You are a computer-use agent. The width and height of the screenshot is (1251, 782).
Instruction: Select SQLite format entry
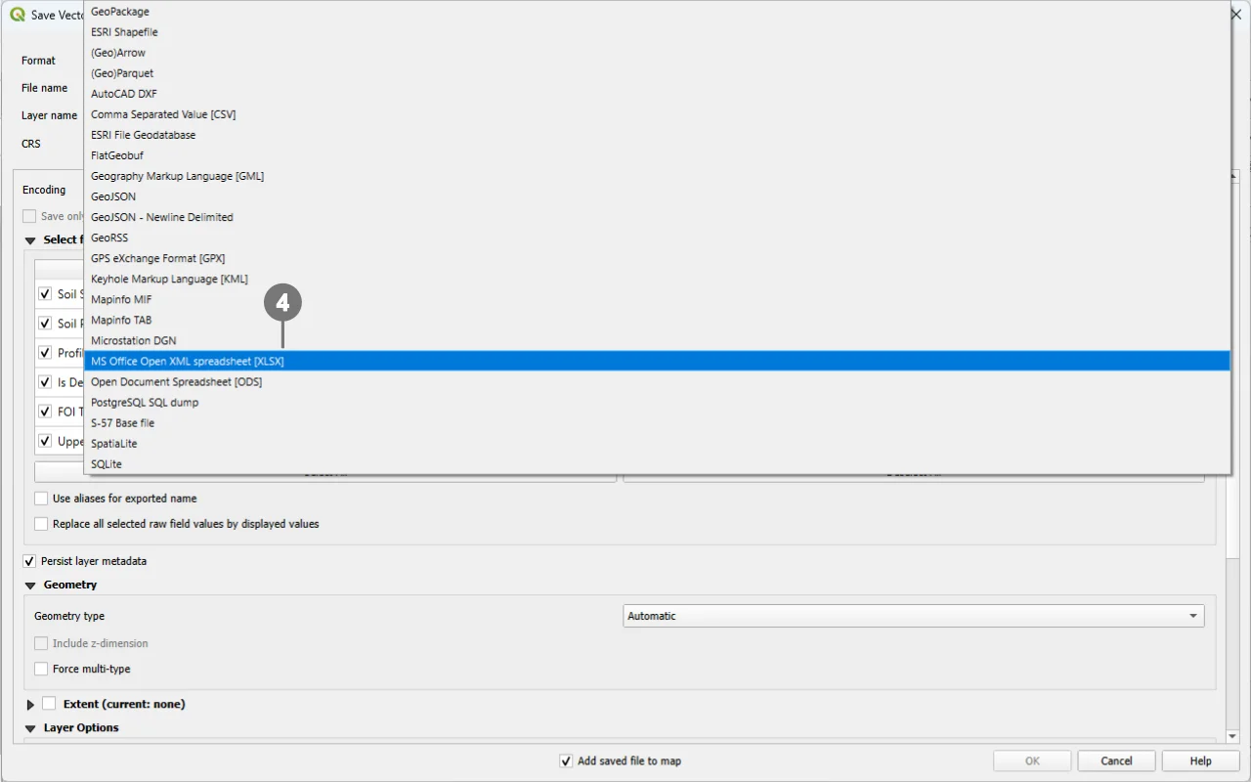tap(107, 464)
